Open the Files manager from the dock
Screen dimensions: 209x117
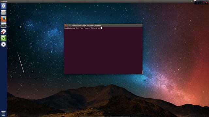[4, 12]
